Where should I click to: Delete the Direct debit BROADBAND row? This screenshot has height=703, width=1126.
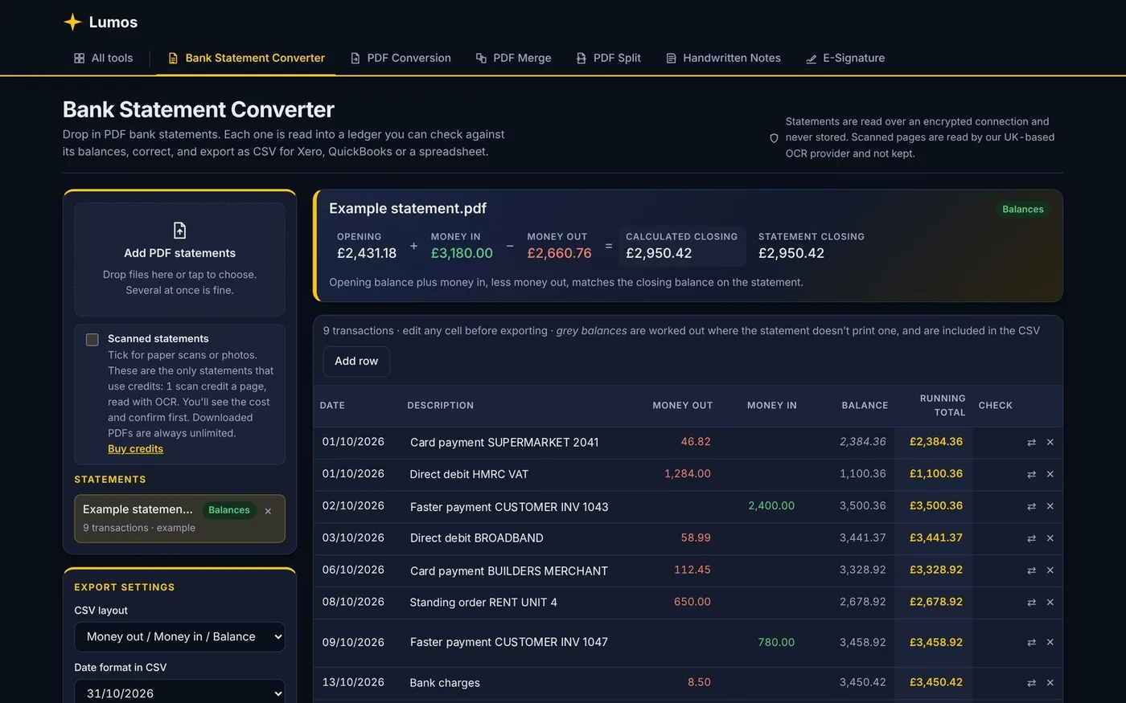click(x=1050, y=538)
